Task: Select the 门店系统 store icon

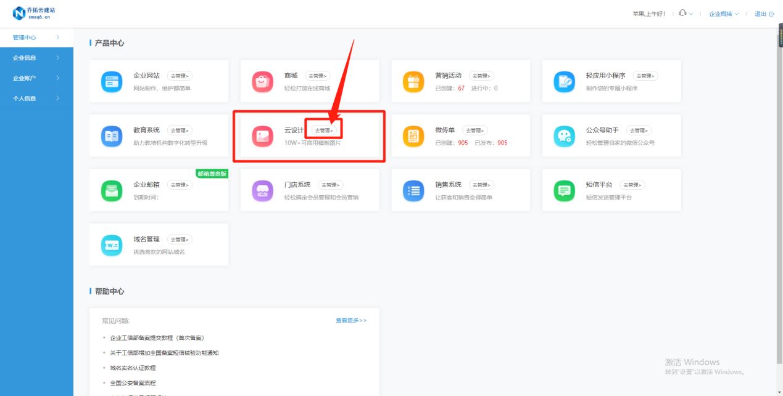Action: point(263,191)
